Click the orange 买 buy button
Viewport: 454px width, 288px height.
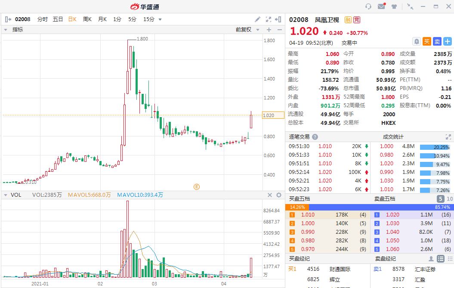[x=427, y=41]
